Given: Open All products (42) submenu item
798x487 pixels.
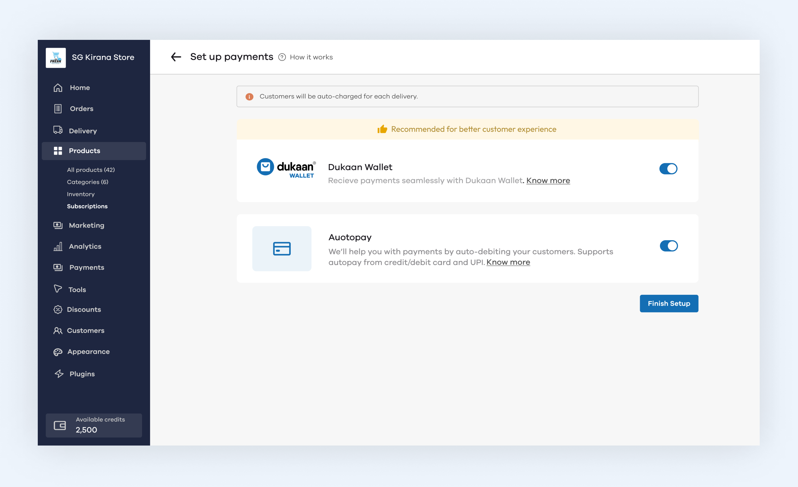Looking at the screenshot, I should coord(91,170).
